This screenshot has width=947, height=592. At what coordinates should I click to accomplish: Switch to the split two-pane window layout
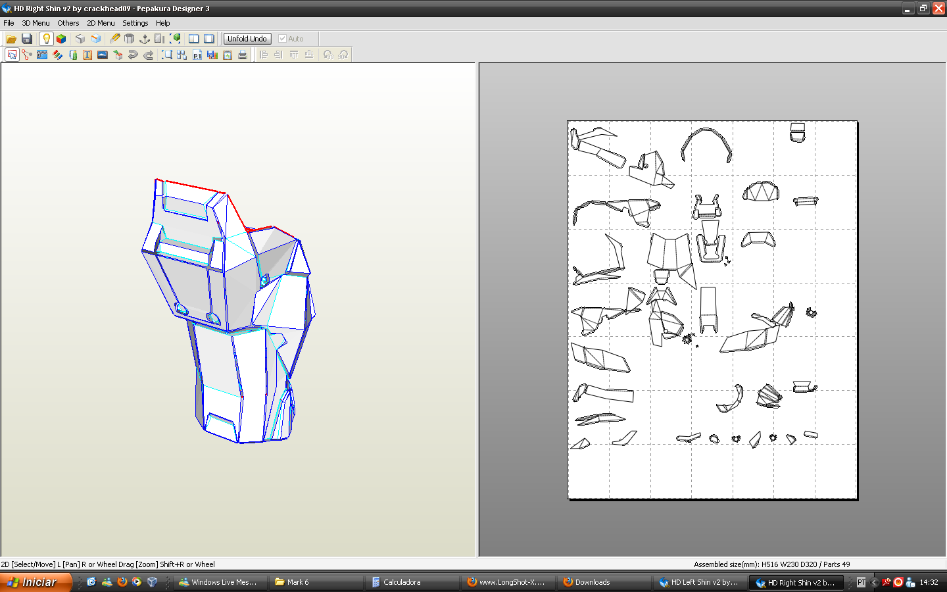[x=194, y=39]
